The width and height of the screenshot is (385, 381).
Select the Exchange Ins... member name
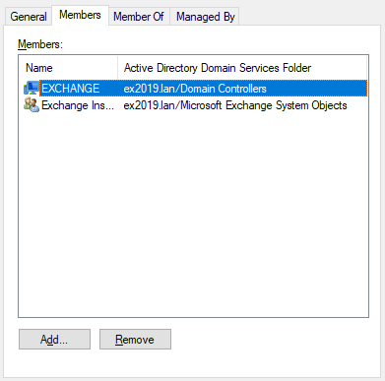(x=78, y=105)
